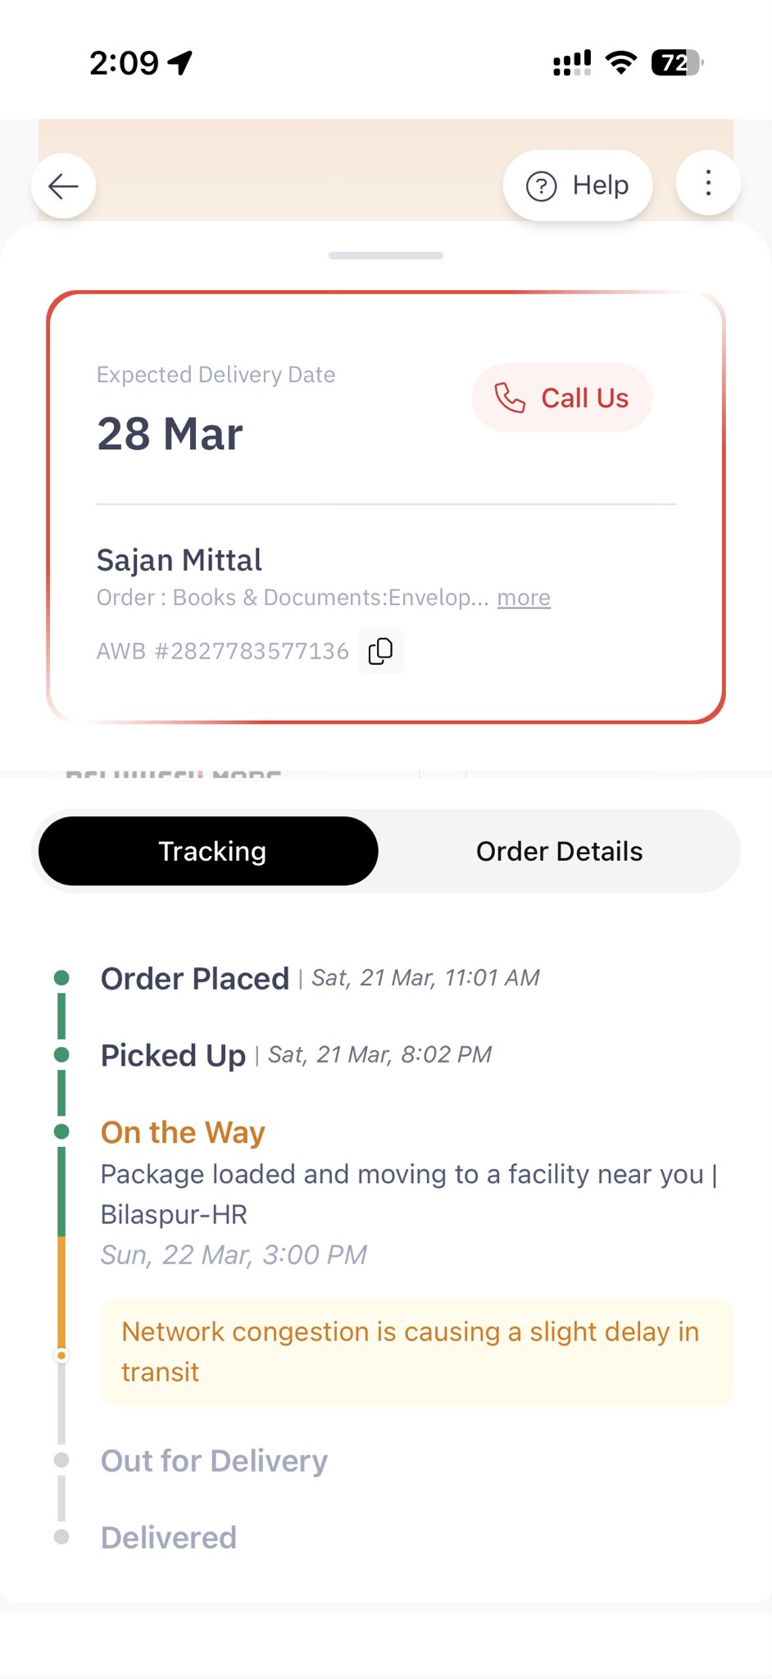Tap the phone icon in Call Us
Image resolution: width=772 pixels, height=1679 pixels.
(x=510, y=398)
